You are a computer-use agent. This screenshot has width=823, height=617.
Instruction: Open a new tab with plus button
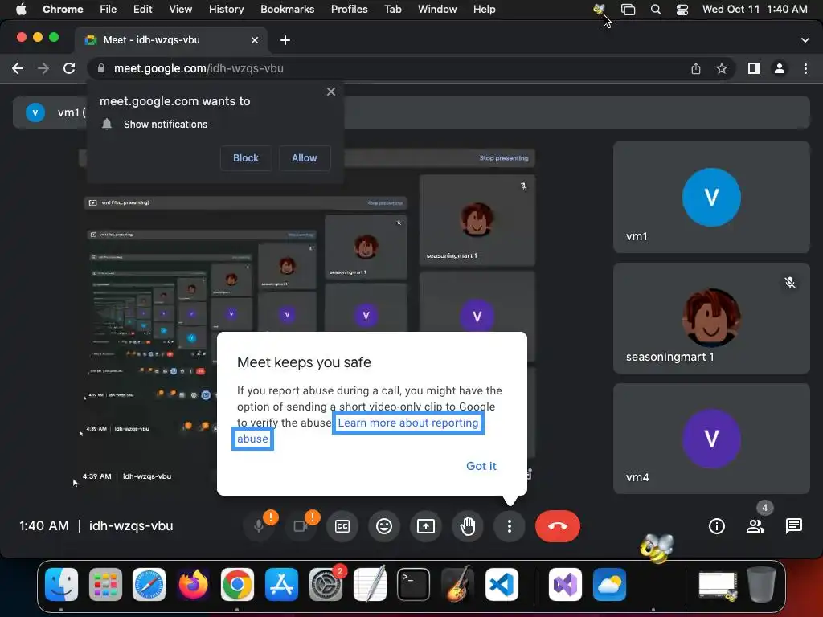[285, 40]
